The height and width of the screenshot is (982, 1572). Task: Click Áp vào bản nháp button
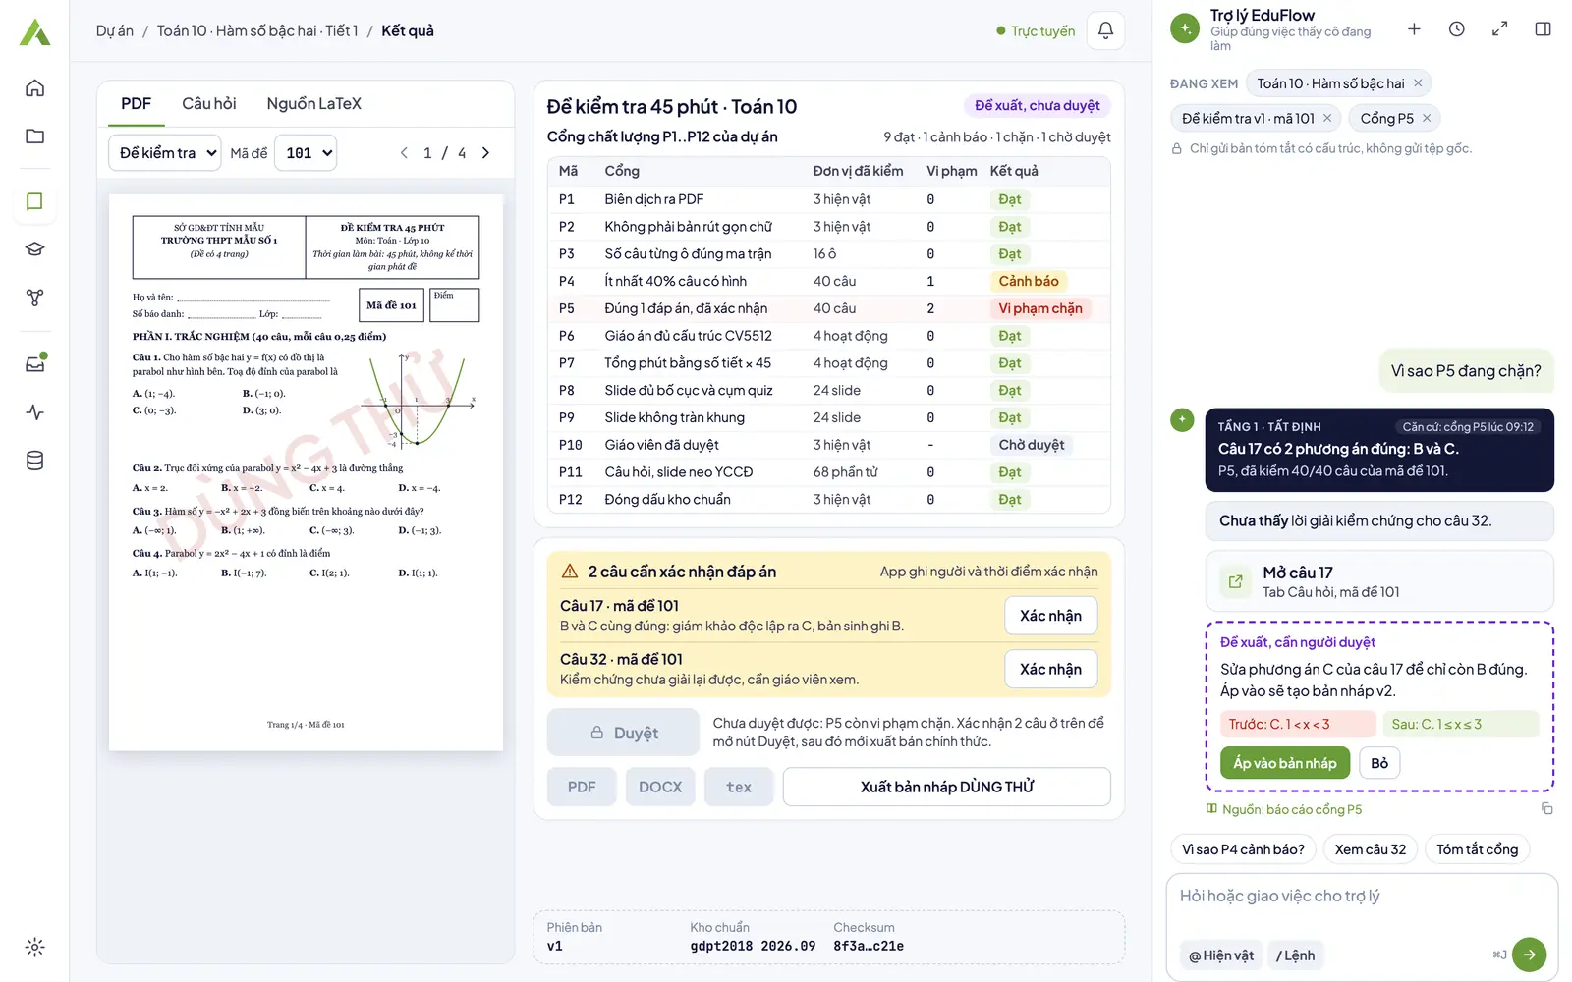tap(1284, 763)
